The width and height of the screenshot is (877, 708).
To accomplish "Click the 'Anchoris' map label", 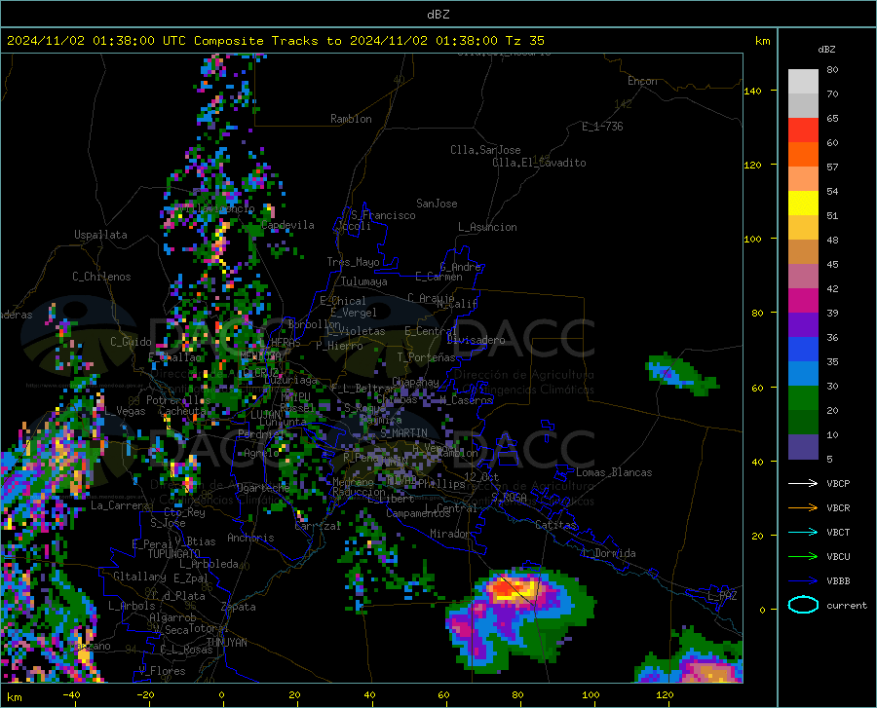I will coord(250,538).
